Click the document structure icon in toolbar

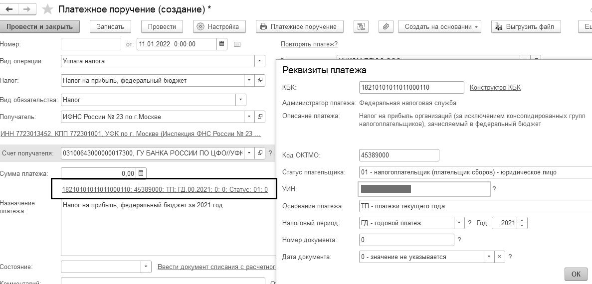tap(361, 26)
